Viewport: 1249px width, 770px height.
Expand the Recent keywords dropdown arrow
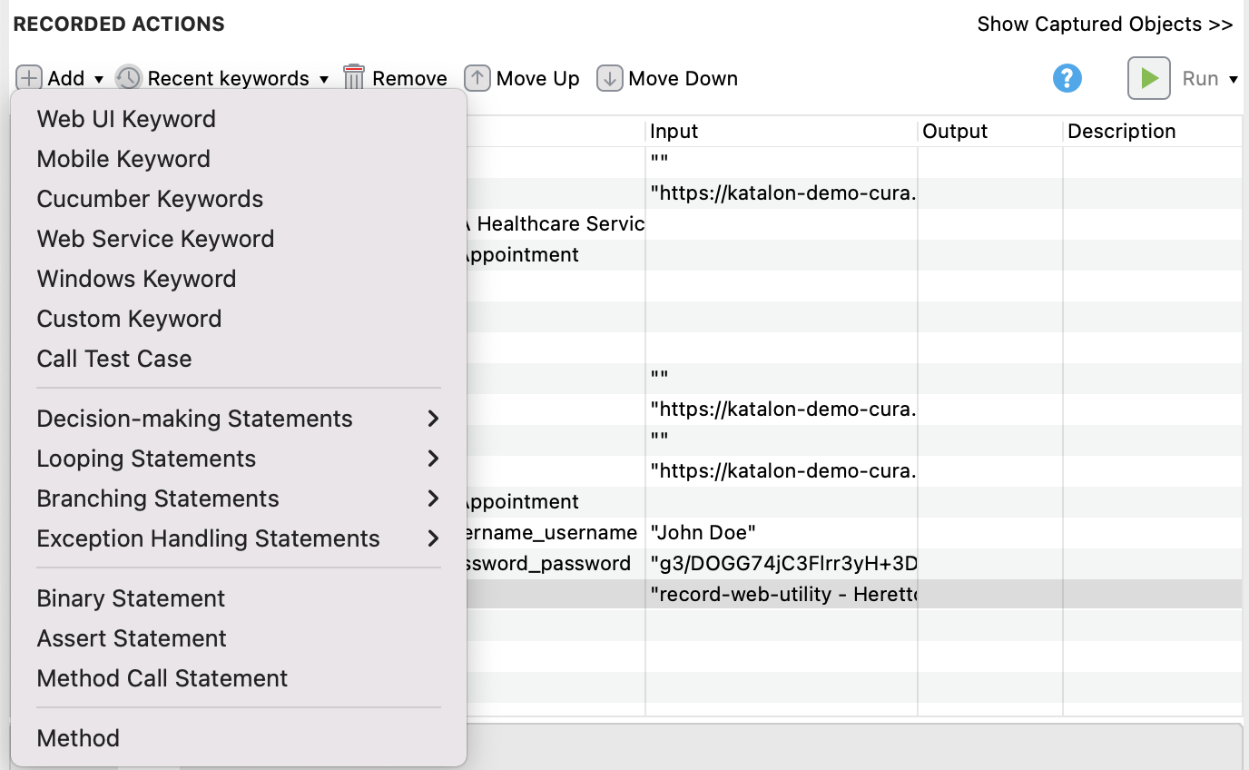(324, 79)
